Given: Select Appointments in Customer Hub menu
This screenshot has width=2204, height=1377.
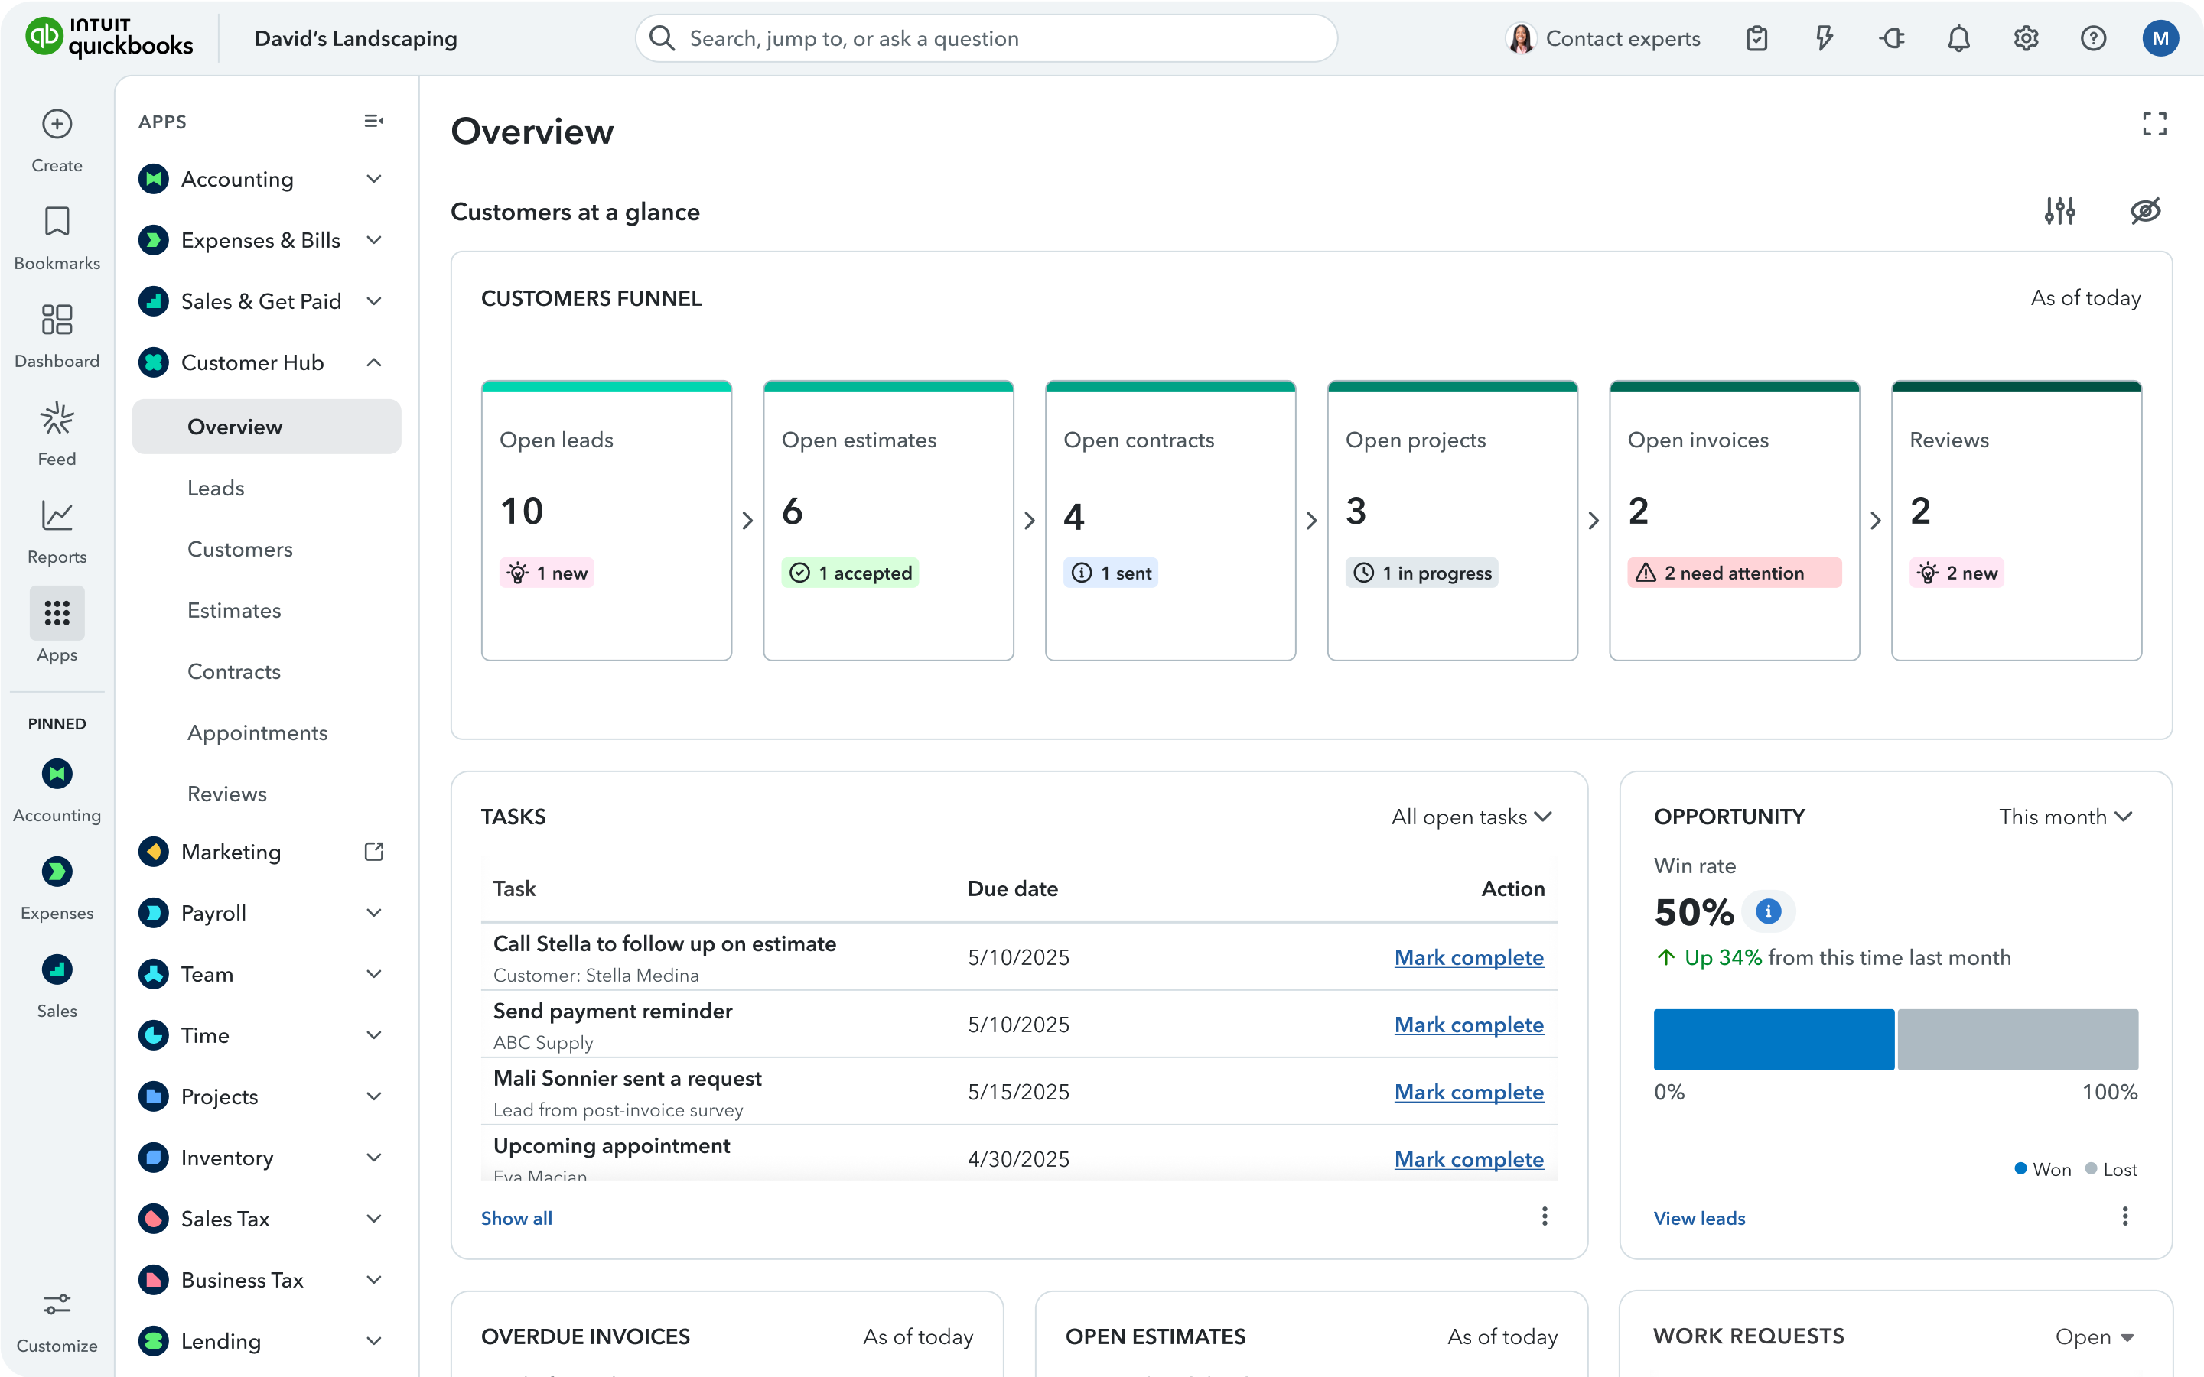Looking at the screenshot, I should pos(258,733).
